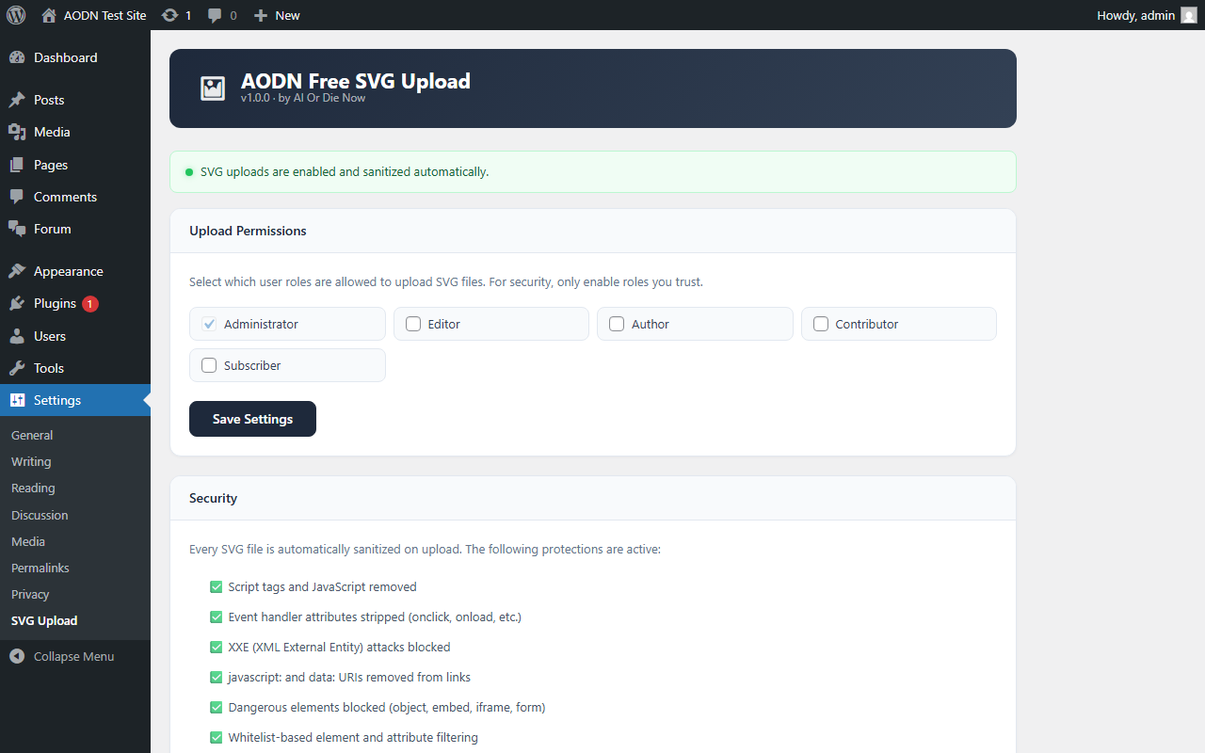Click the Appearance paintbrush icon

pos(17,271)
